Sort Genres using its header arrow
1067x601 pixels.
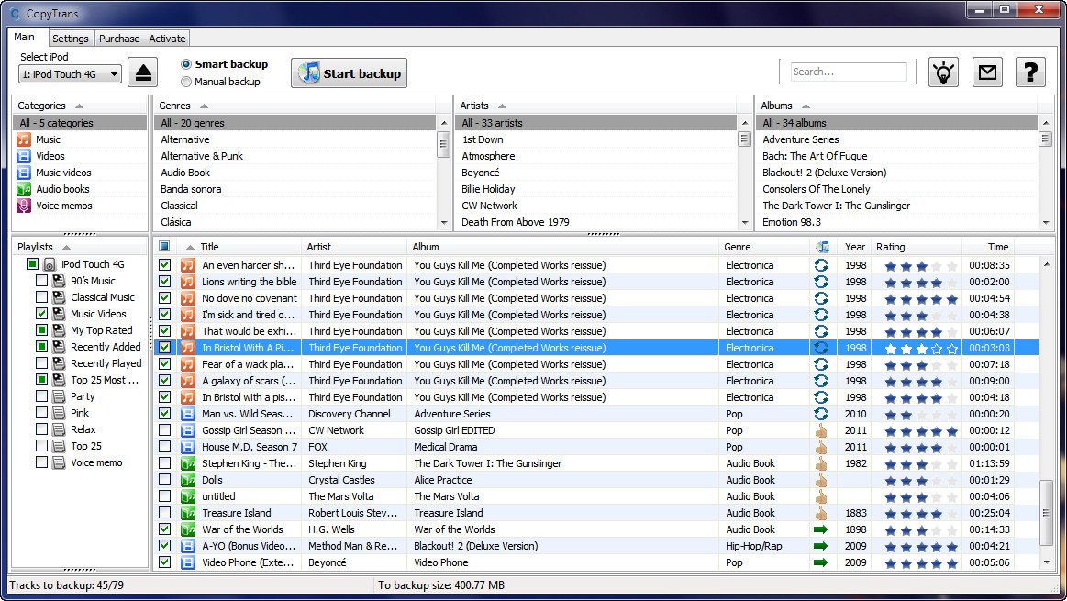[x=204, y=106]
